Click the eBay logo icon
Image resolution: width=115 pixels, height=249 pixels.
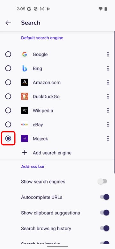25,124
